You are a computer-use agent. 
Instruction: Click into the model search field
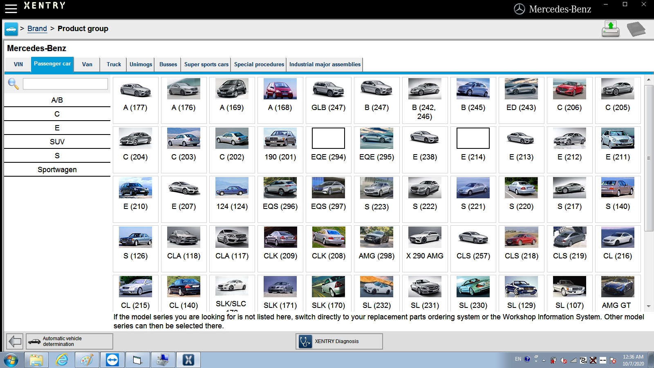(65, 84)
